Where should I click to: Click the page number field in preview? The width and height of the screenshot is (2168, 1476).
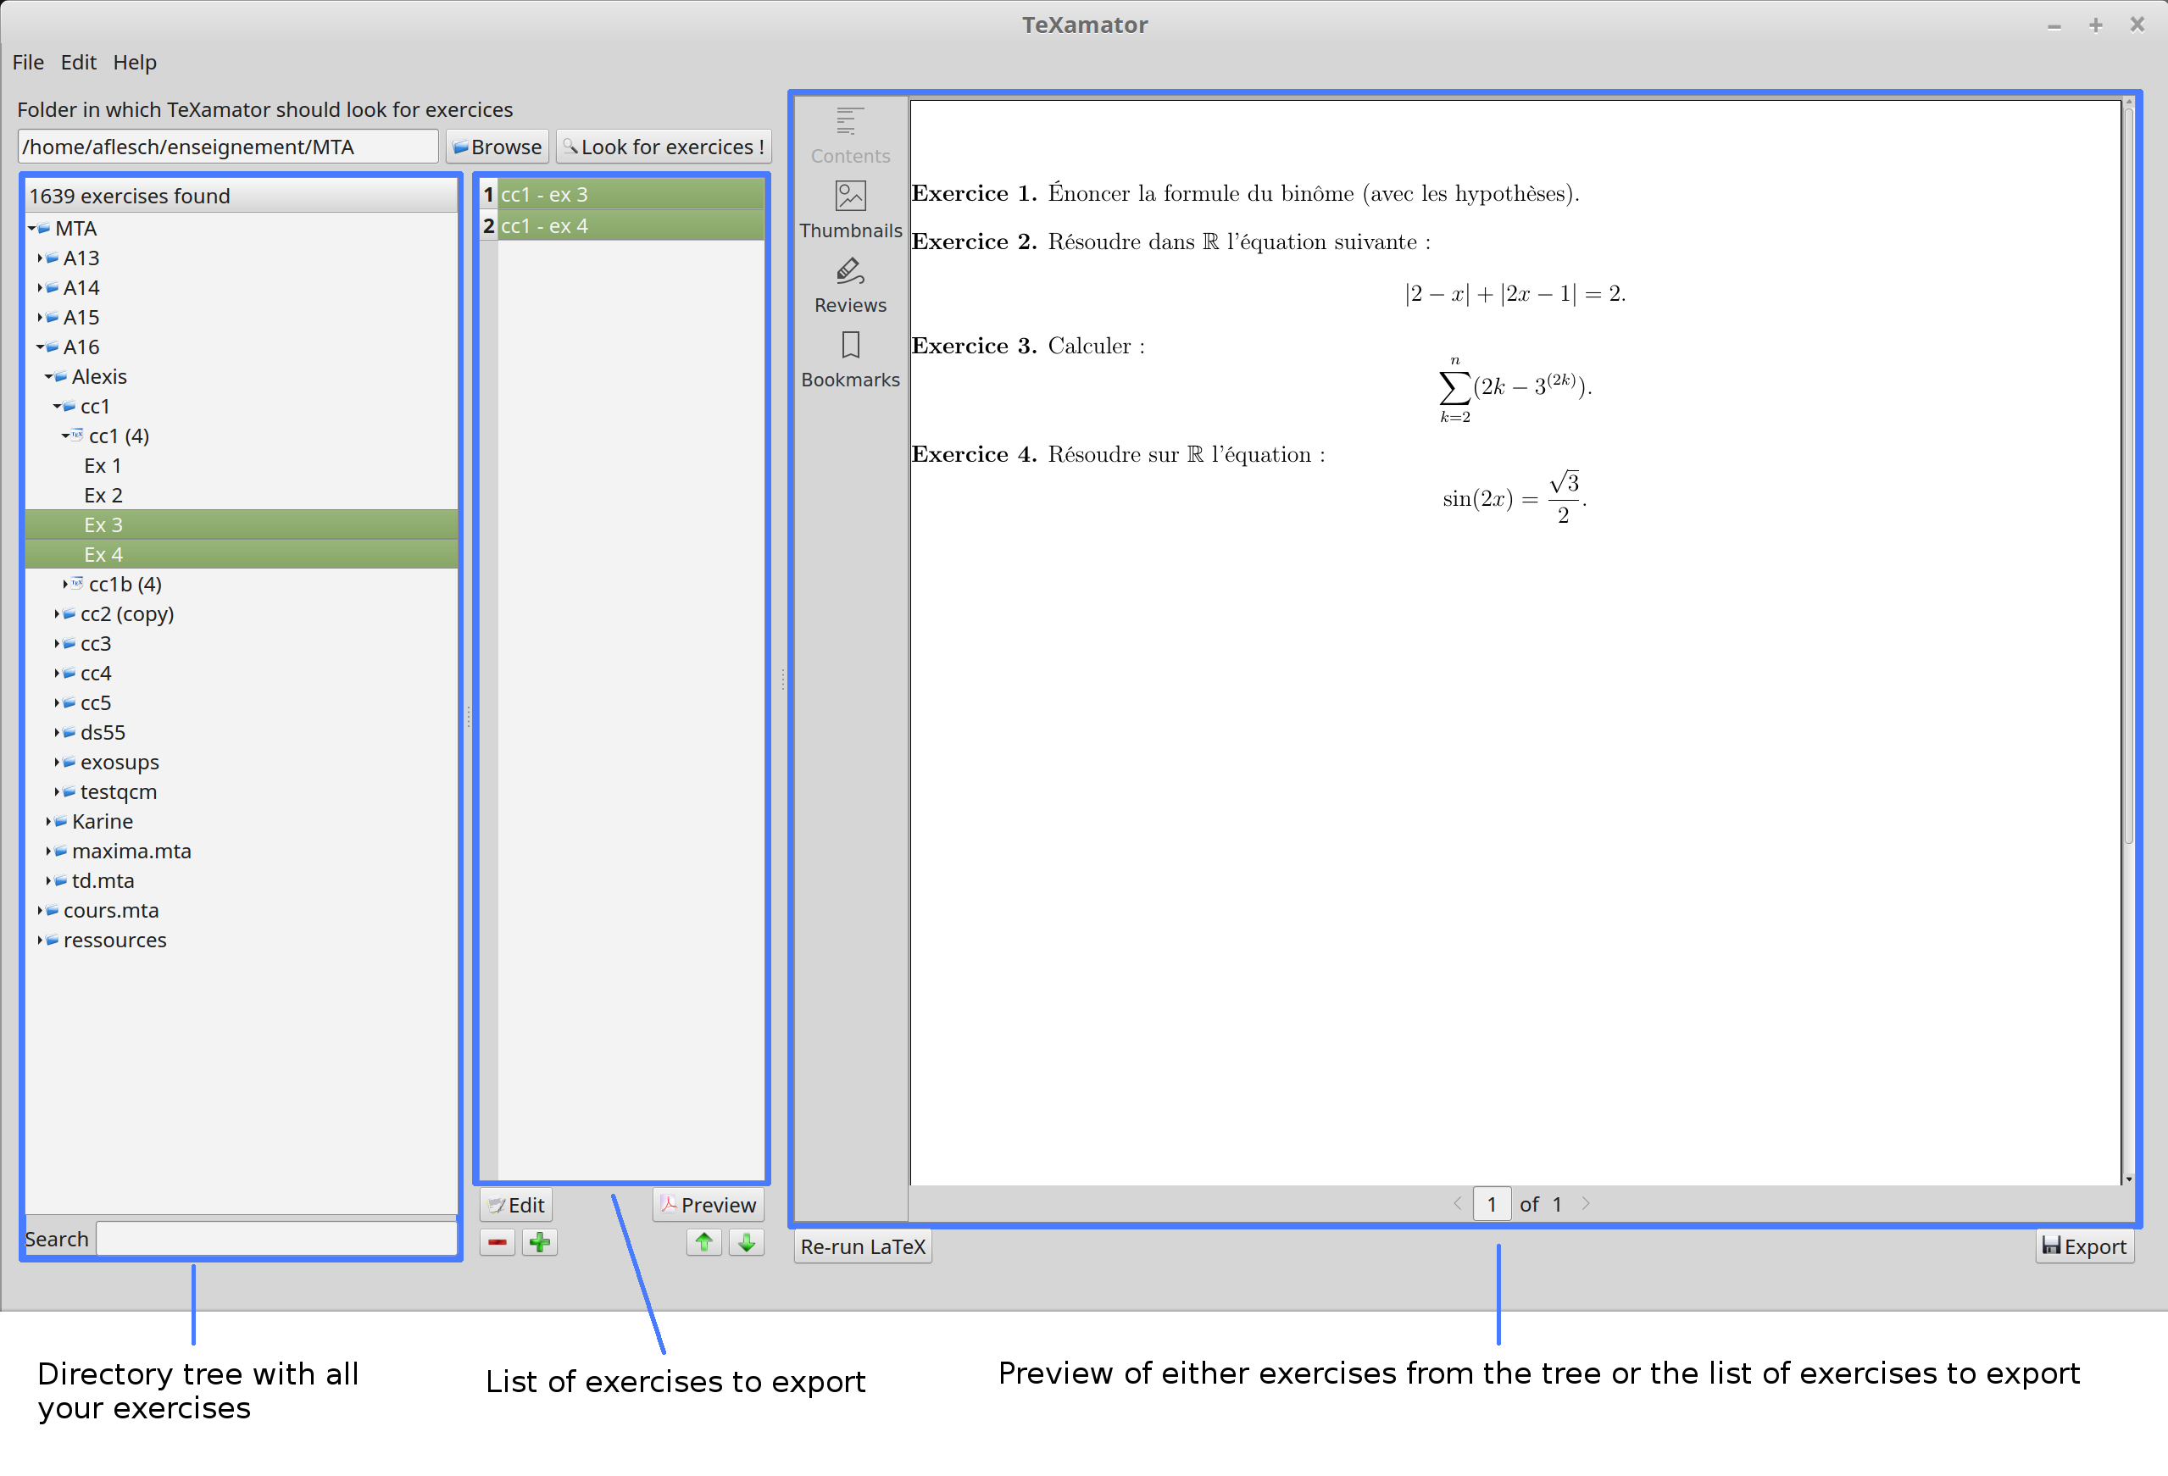pyautogui.click(x=1492, y=1204)
